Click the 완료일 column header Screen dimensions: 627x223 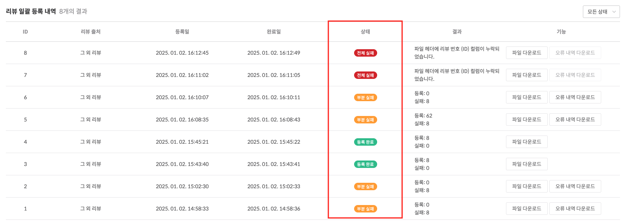tap(274, 32)
